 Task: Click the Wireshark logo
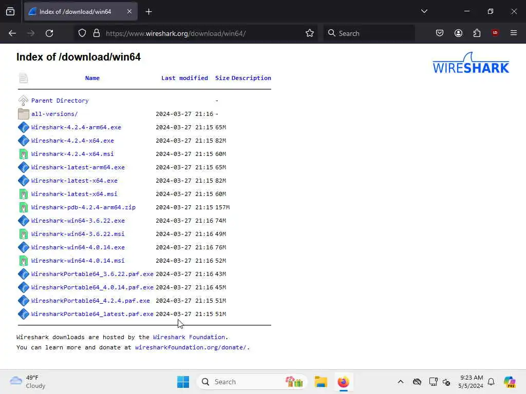(471, 63)
